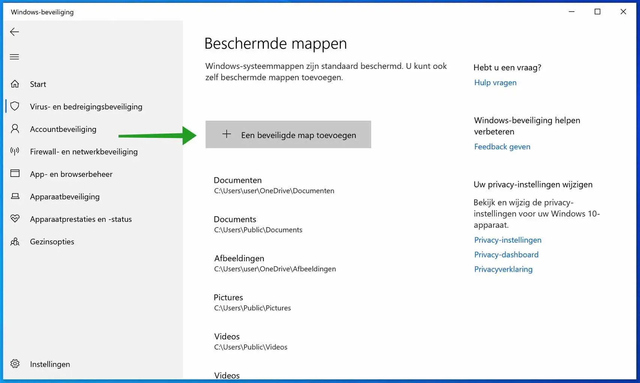Select the Pictures Public folder entry

click(x=252, y=302)
